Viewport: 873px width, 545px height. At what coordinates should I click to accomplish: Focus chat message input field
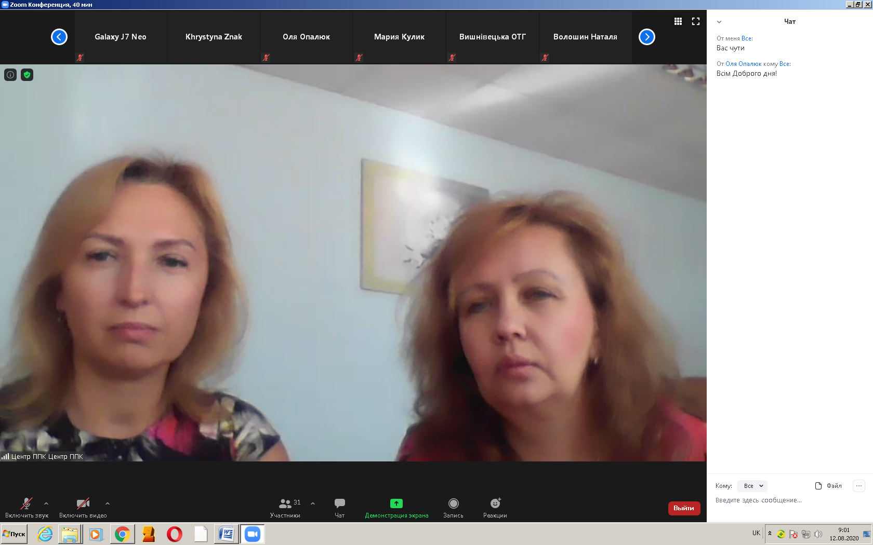tap(789, 500)
